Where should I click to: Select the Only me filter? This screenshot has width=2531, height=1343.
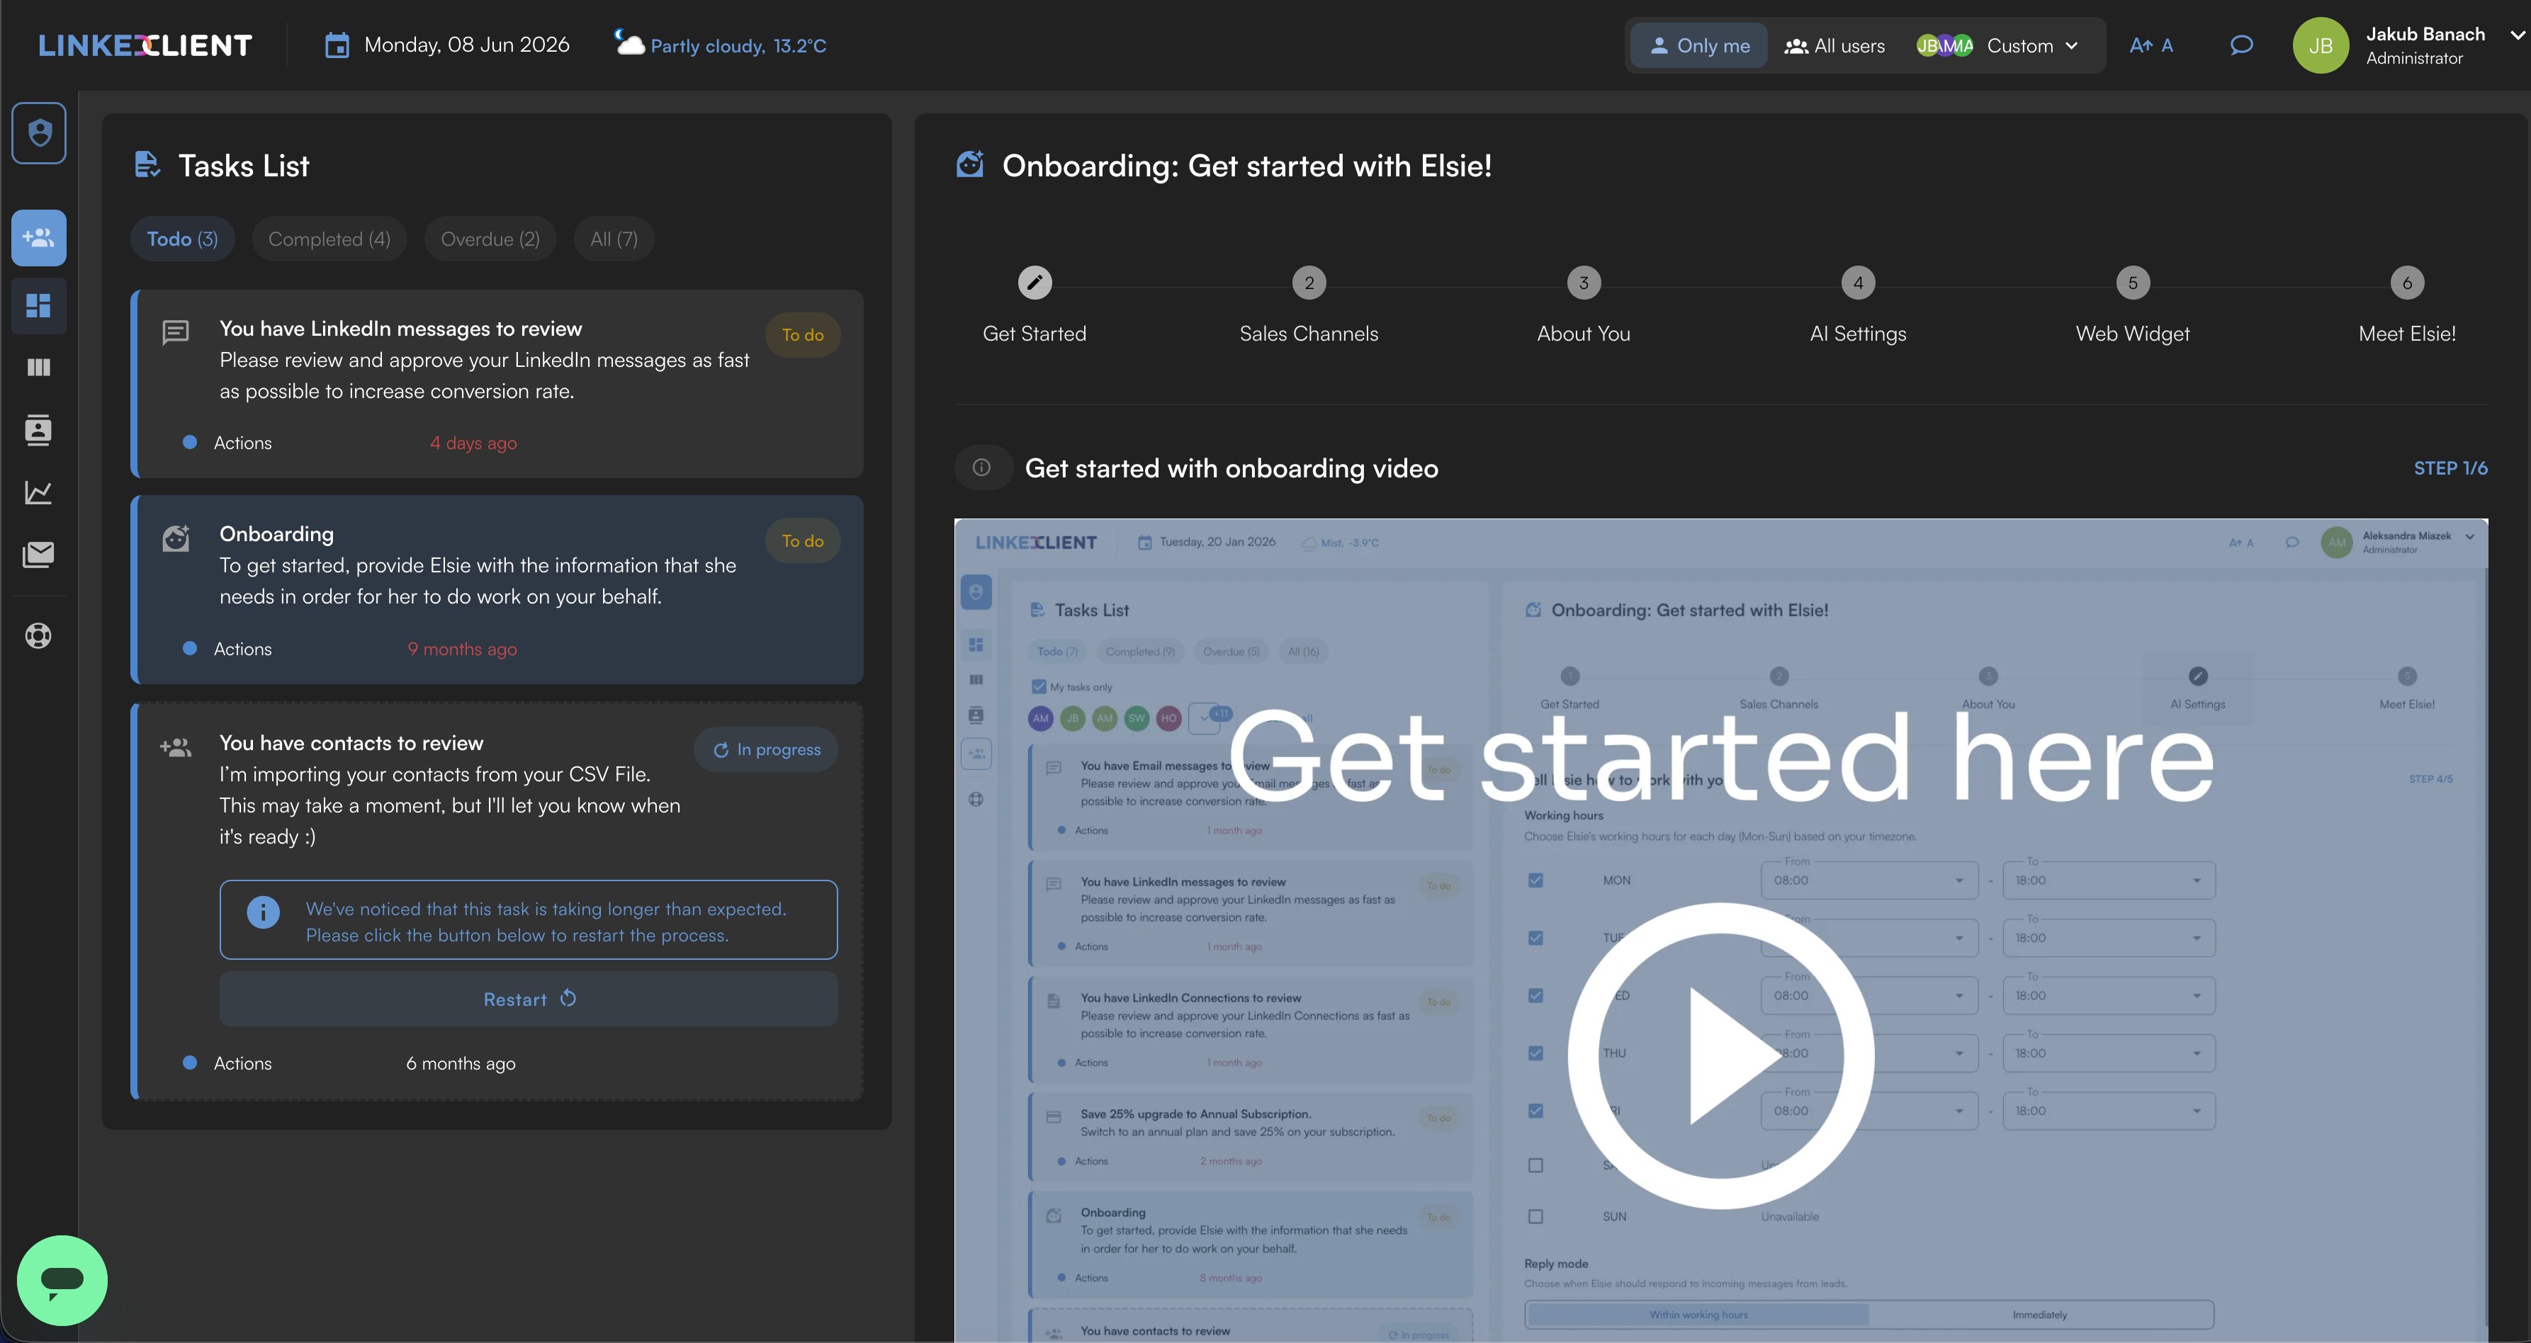pyautogui.click(x=1699, y=45)
